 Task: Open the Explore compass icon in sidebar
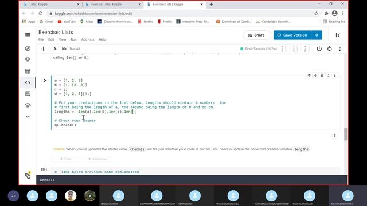(x=28, y=49)
